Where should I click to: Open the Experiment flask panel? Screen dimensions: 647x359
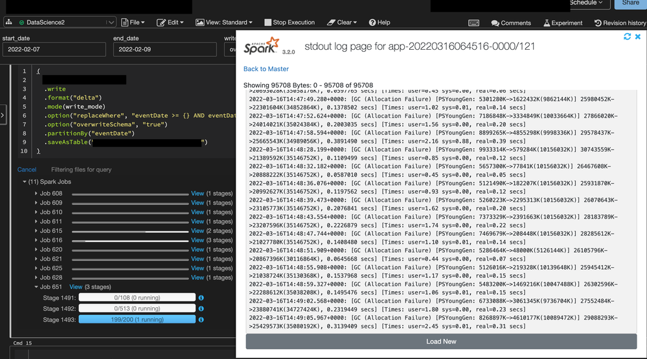tap(563, 23)
